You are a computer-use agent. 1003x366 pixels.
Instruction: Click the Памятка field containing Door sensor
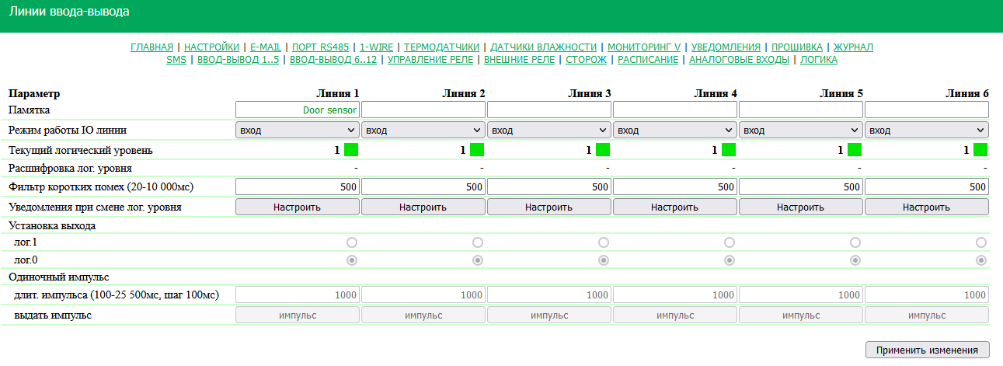click(x=297, y=110)
